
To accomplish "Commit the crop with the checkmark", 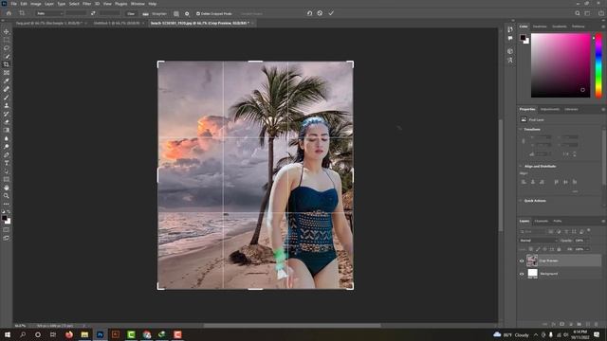I will (x=331, y=13).
